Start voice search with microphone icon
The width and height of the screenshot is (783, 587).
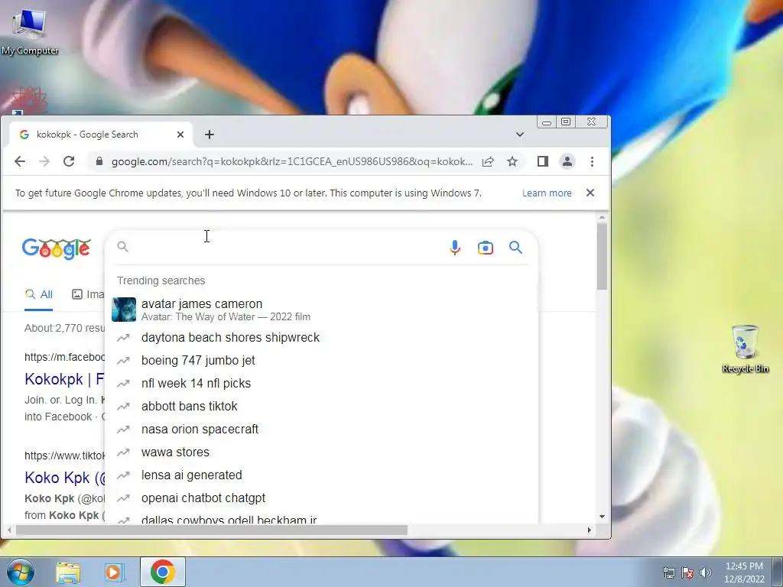[x=454, y=248]
